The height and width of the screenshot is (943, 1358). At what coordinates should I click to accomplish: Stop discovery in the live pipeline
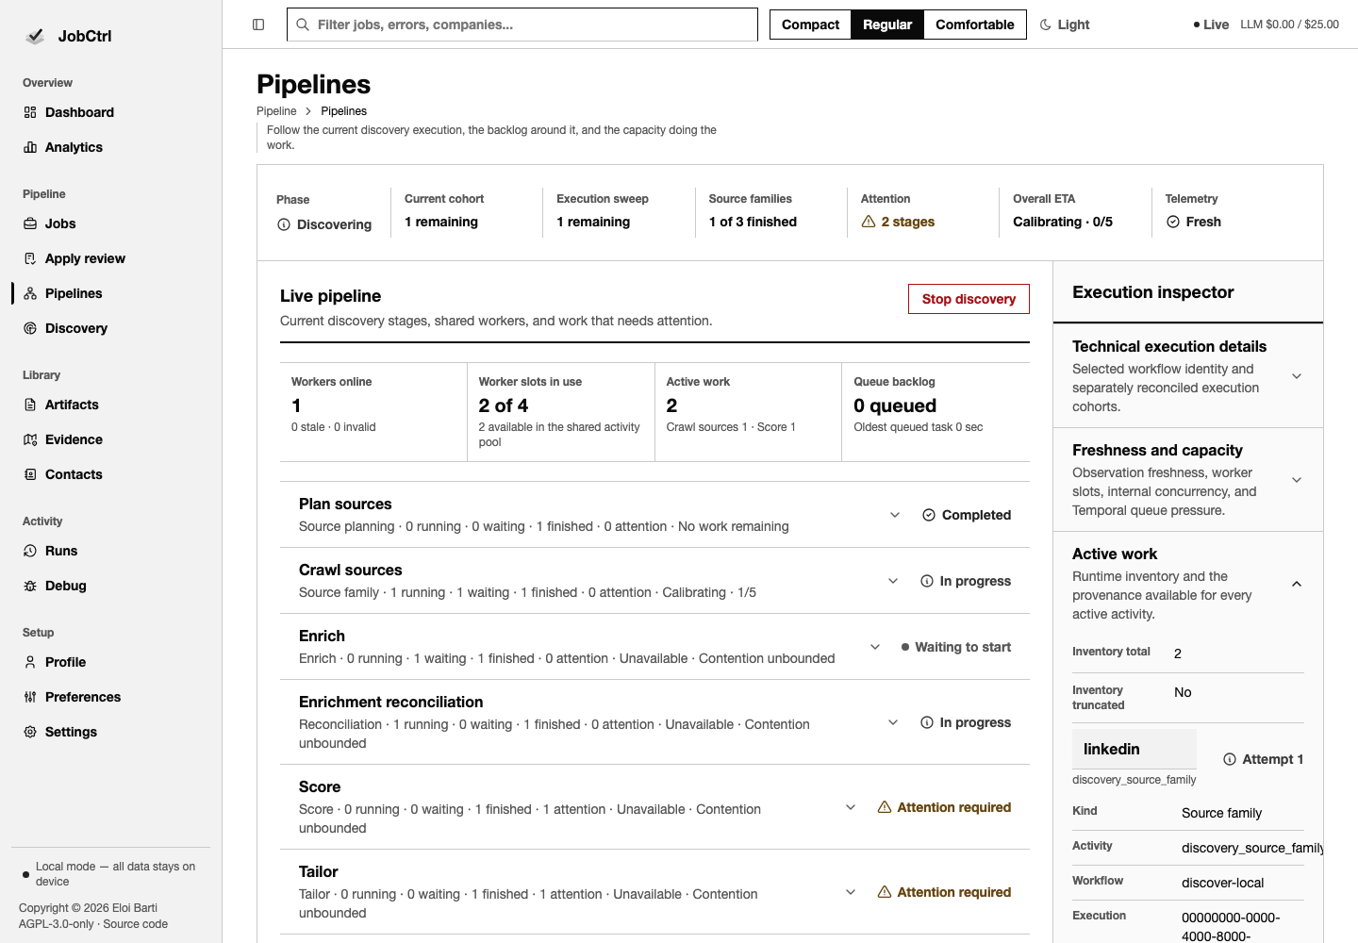(969, 299)
